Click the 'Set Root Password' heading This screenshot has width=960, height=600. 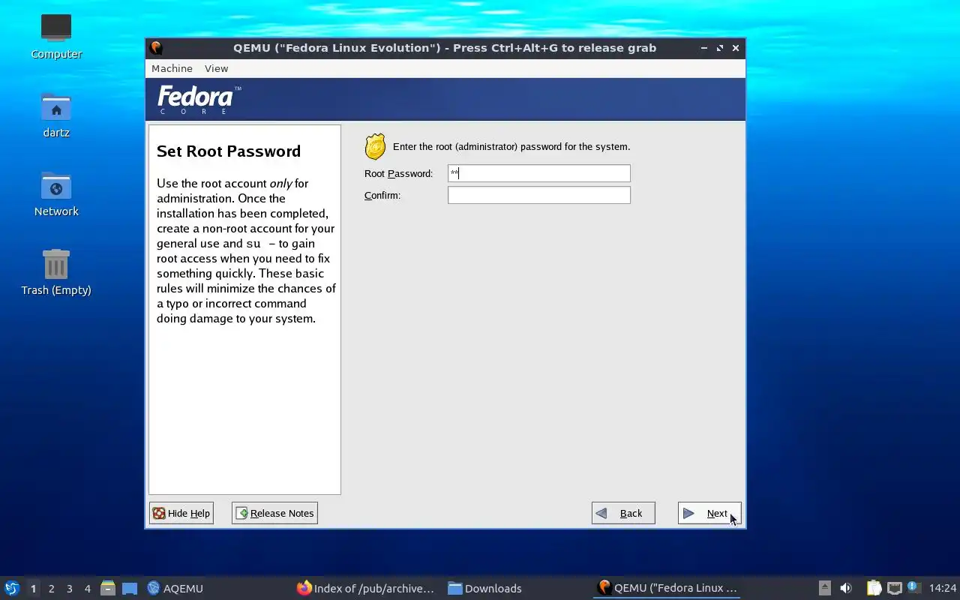tap(229, 151)
